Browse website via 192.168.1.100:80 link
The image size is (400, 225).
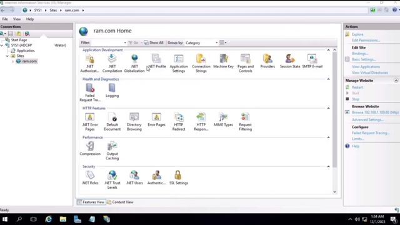pyautogui.click(x=375, y=112)
